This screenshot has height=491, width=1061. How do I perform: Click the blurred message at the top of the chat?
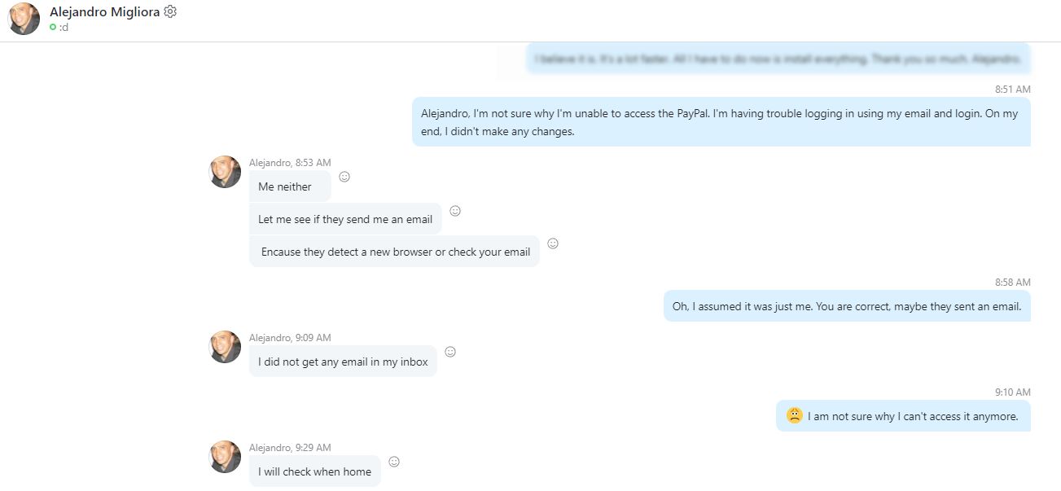(778, 59)
